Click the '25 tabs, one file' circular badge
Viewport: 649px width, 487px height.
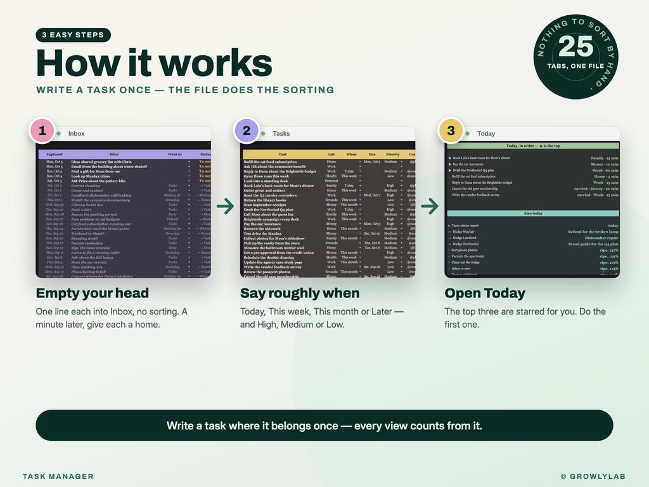(575, 56)
